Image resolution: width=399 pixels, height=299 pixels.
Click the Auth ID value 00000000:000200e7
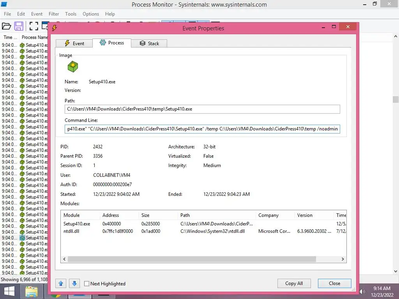coord(113,185)
